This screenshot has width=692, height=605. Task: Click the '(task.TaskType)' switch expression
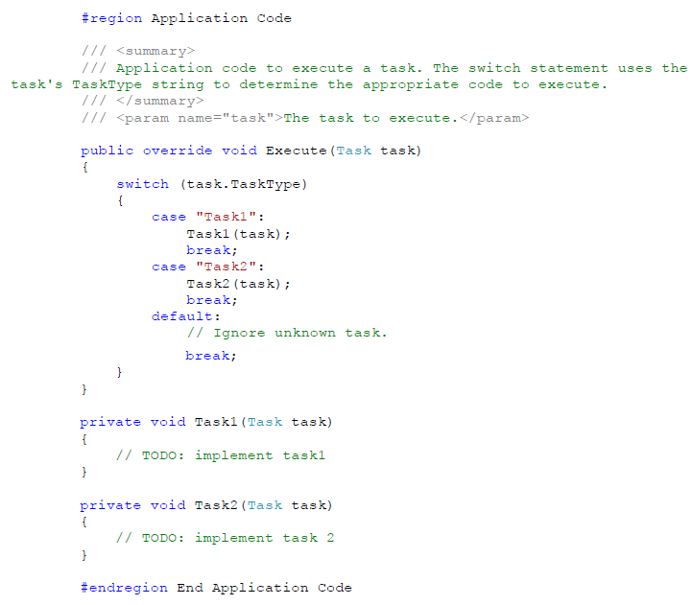point(243,184)
